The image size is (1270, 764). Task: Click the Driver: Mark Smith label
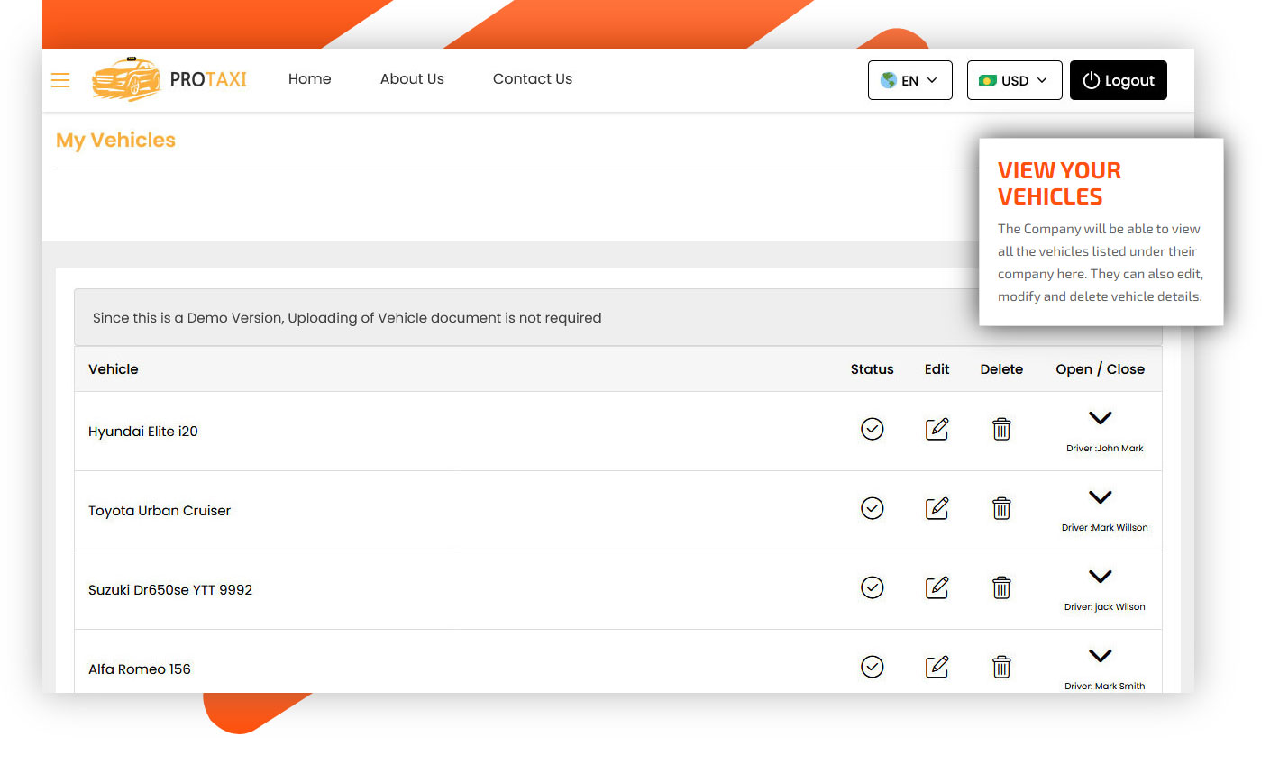pyautogui.click(x=1104, y=686)
